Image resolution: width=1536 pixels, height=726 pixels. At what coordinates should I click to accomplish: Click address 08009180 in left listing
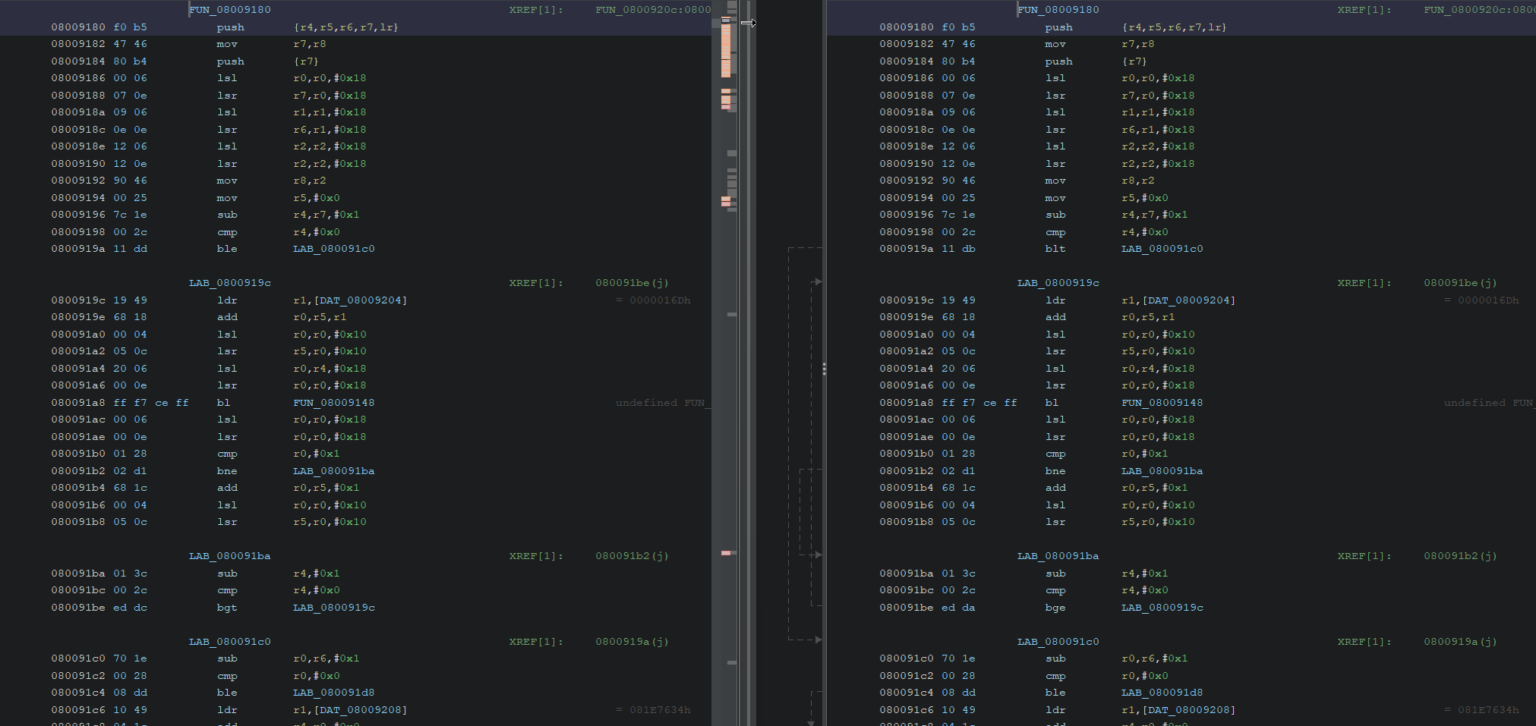pos(78,27)
